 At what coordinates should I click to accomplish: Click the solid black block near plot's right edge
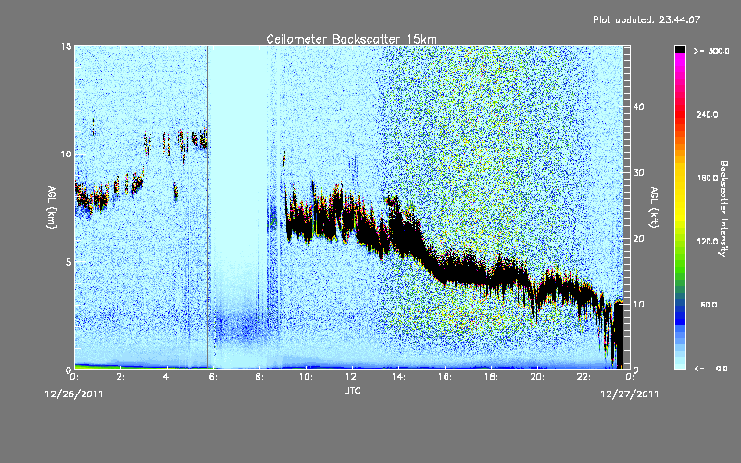619,334
